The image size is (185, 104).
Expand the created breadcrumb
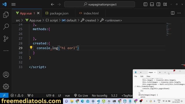(x=88, y=21)
